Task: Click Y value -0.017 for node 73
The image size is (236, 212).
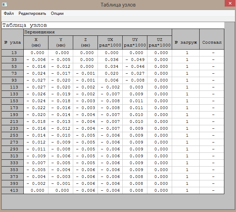Action: point(61,73)
